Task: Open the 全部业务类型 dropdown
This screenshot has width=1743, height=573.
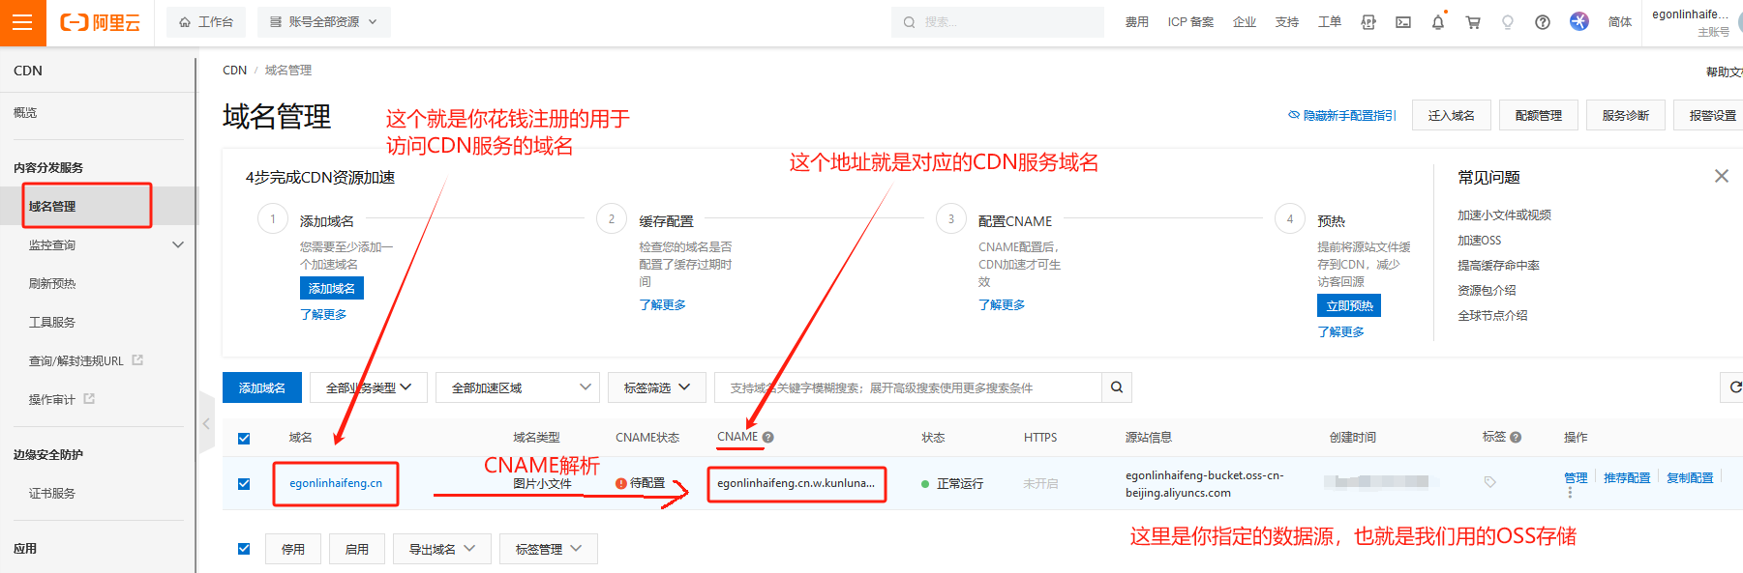Action: [x=369, y=387]
